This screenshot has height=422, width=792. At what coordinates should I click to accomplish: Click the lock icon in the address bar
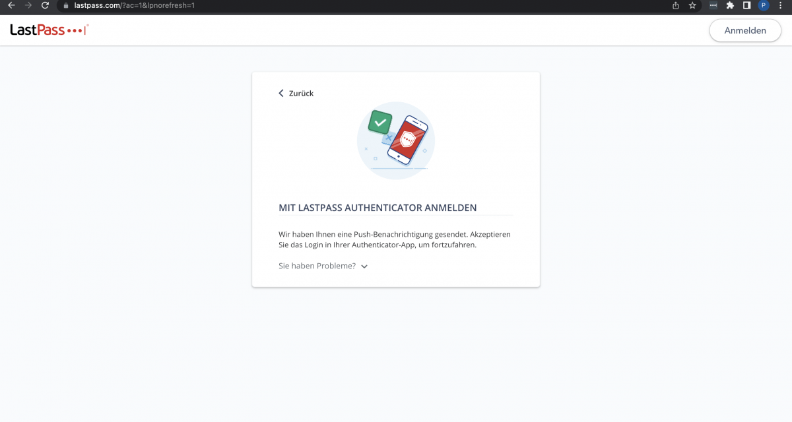click(64, 6)
